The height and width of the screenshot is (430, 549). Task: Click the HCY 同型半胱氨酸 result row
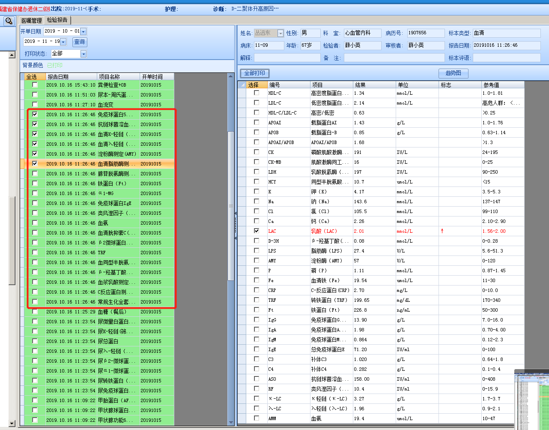coord(381,182)
